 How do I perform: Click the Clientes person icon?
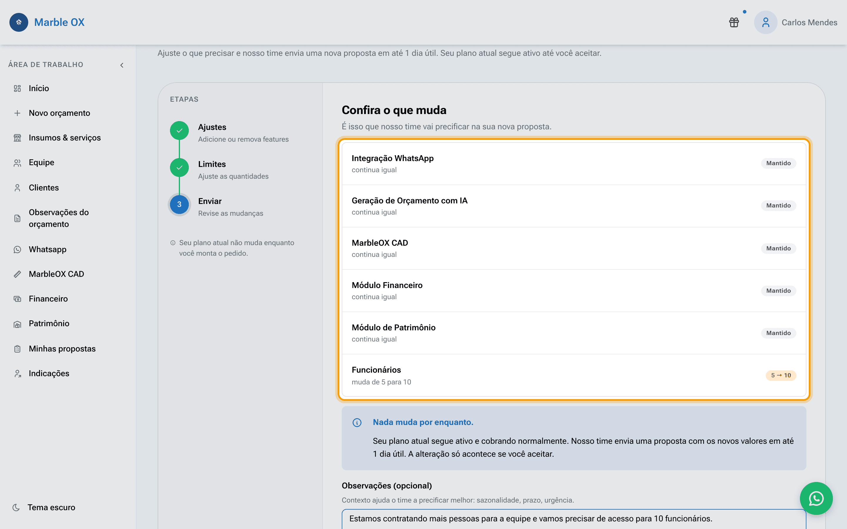click(x=17, y=188)
